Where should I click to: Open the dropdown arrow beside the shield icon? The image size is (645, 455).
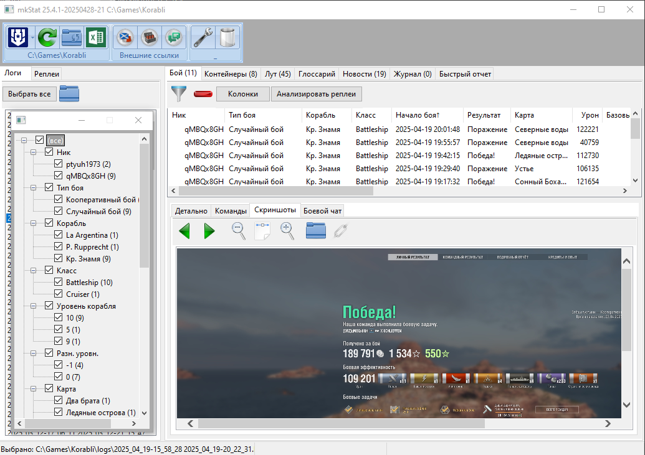point(32,37)
